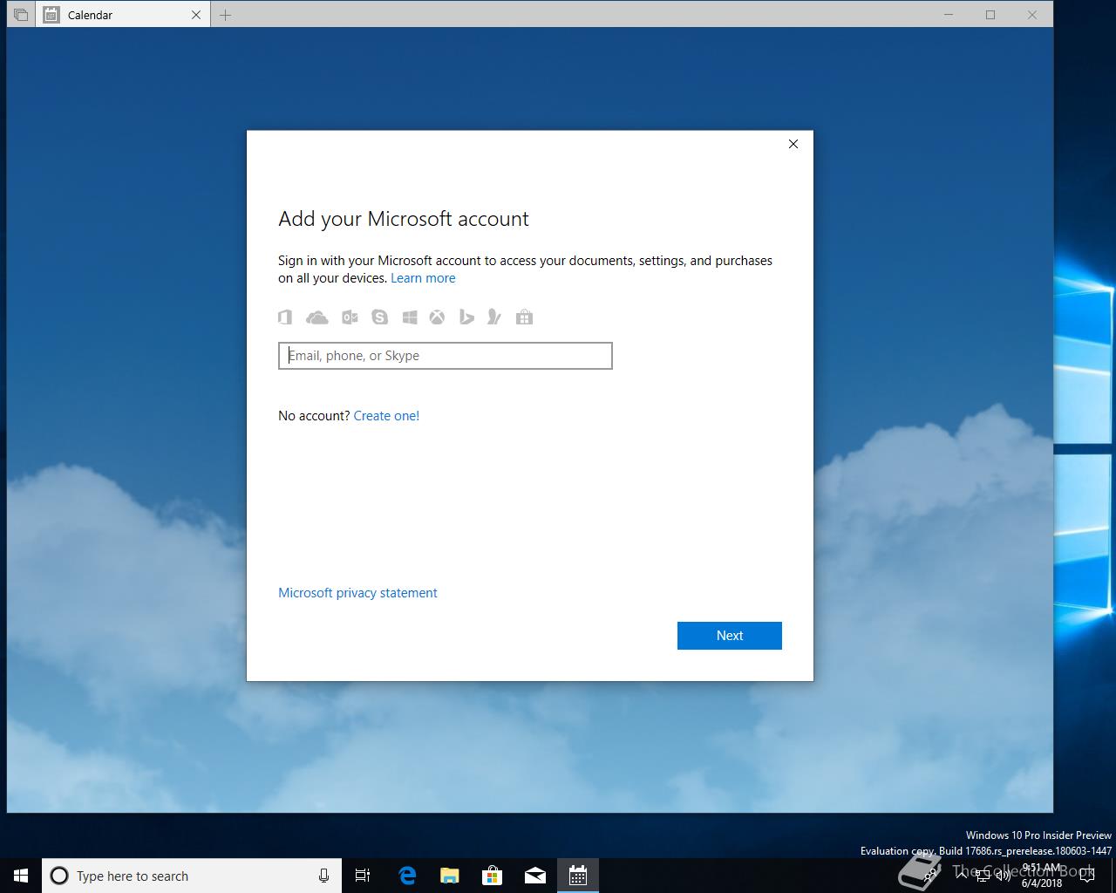Click the Skype icon in the dialog

[379, 317]
